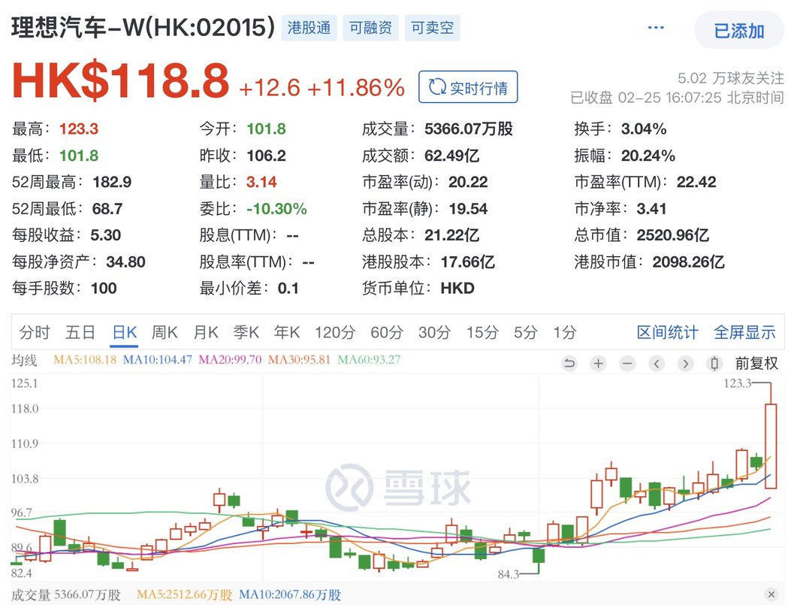Refresh with the 实时行情 button
The width and height of the screenshot is (794, 605).
tap(468, 87)
